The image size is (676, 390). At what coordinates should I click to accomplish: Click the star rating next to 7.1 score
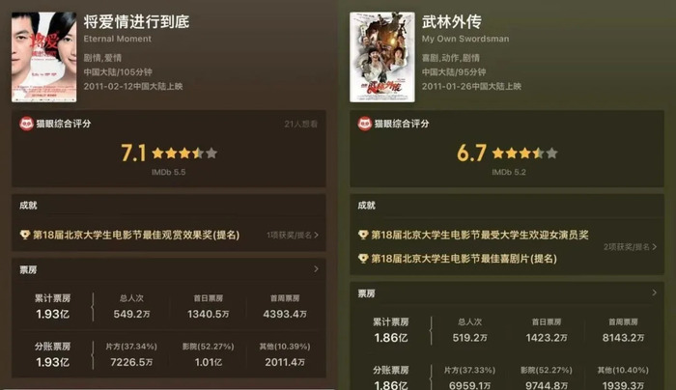(184, 153)
